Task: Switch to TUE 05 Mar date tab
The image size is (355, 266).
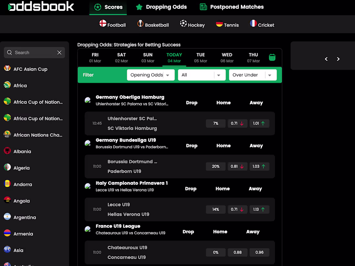Action: (201, 58)
